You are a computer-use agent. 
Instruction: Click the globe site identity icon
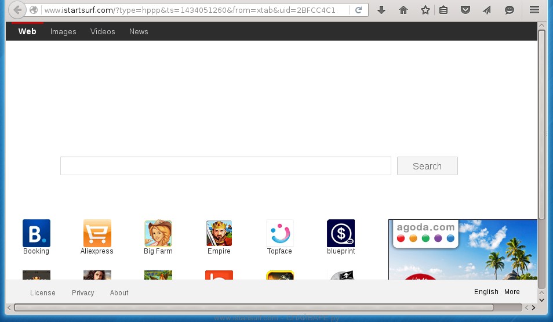tap(34, 10)
